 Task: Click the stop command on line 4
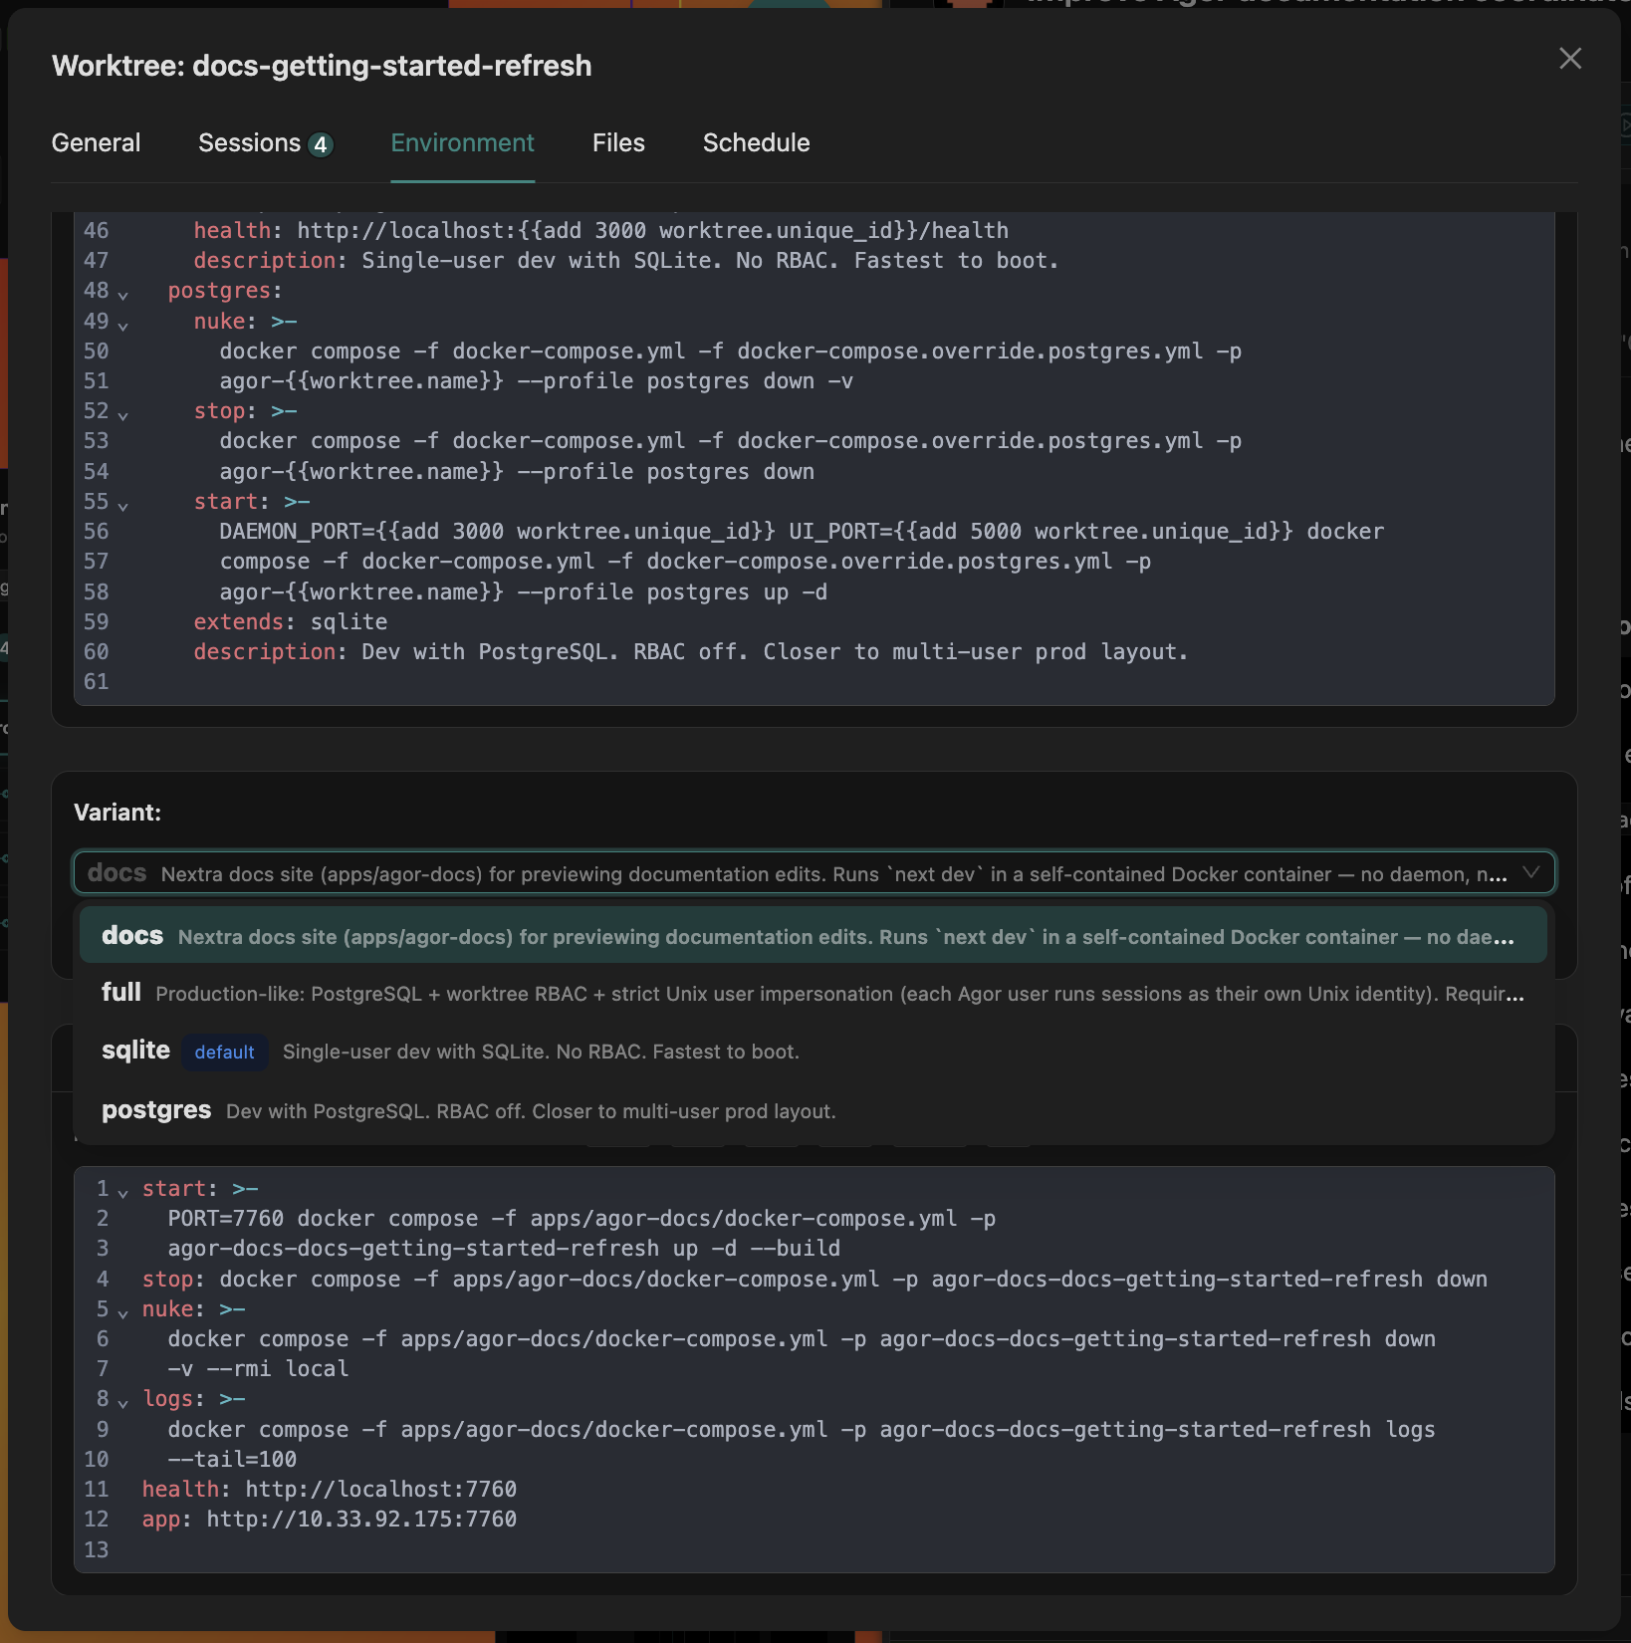(815, 1280)
